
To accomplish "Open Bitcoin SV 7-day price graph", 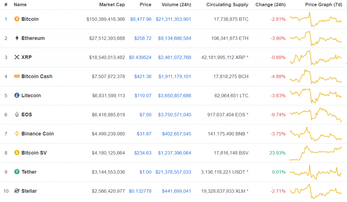I will click(x=316, y=153).
